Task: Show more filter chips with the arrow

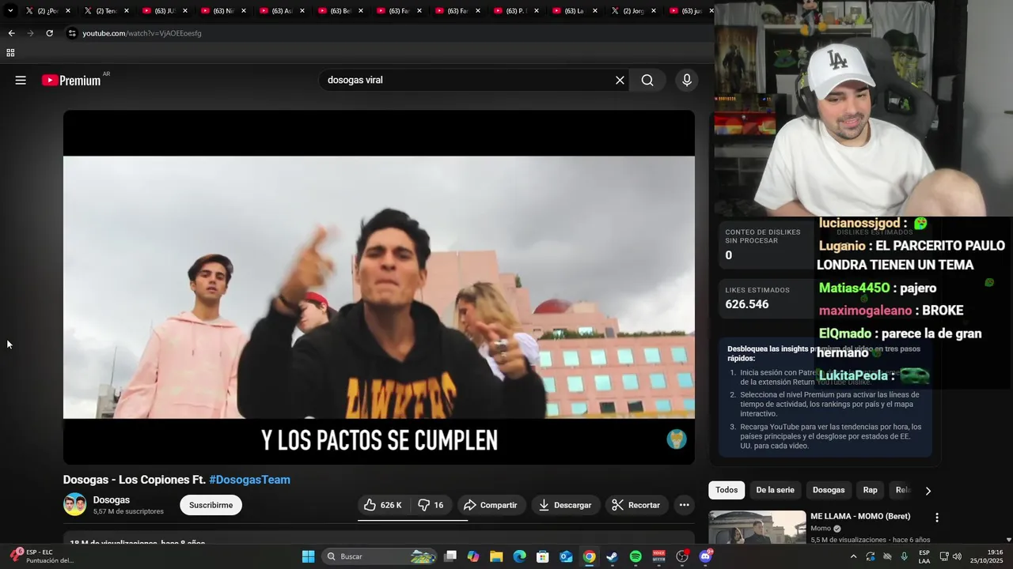Action: (928, 491)
